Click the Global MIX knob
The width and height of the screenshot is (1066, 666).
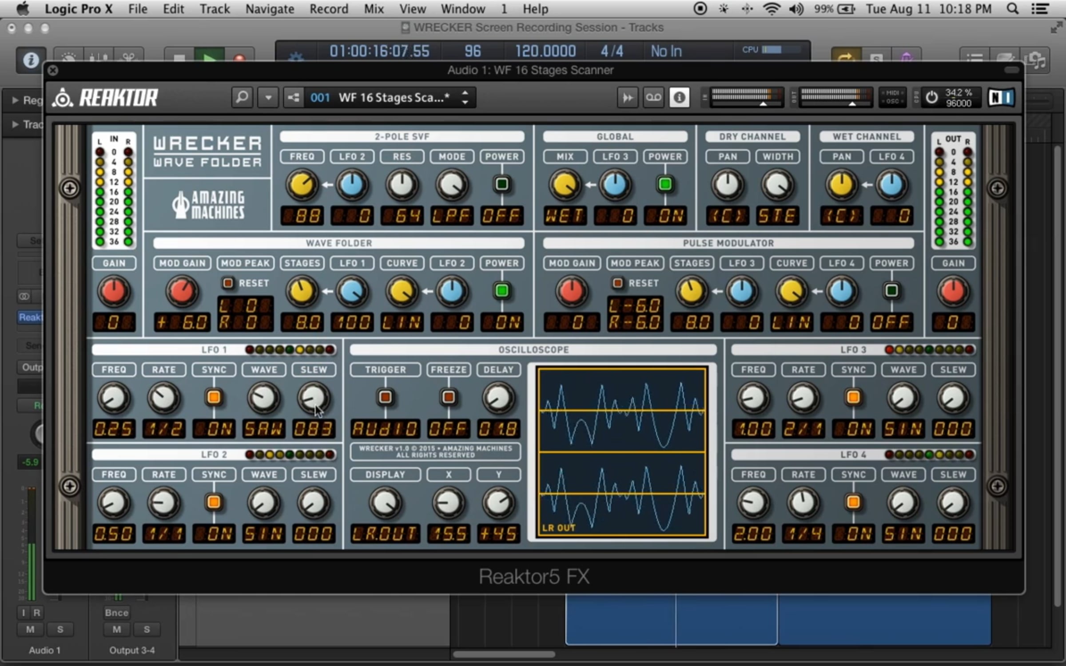[x=565, y=184]
